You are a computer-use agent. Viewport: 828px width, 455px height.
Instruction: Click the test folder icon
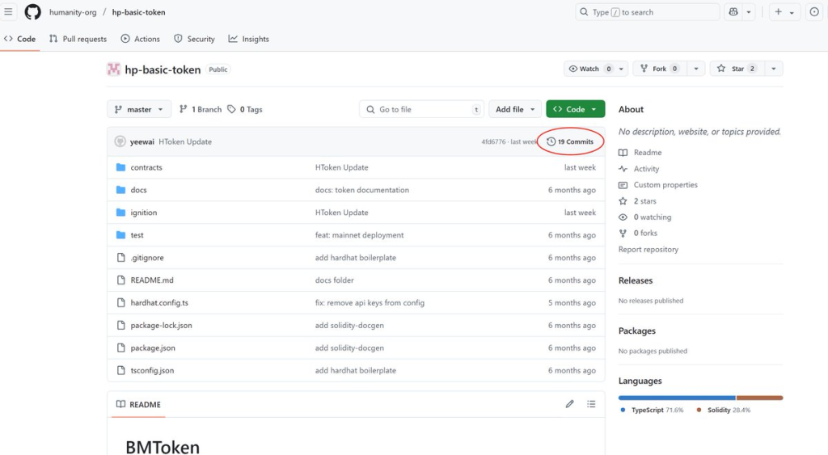pyautogui.click(x=121, y=235)
